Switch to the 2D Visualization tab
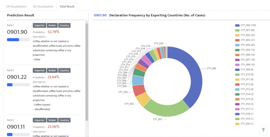This screenshot has width=270, height=137. [16, 6]
